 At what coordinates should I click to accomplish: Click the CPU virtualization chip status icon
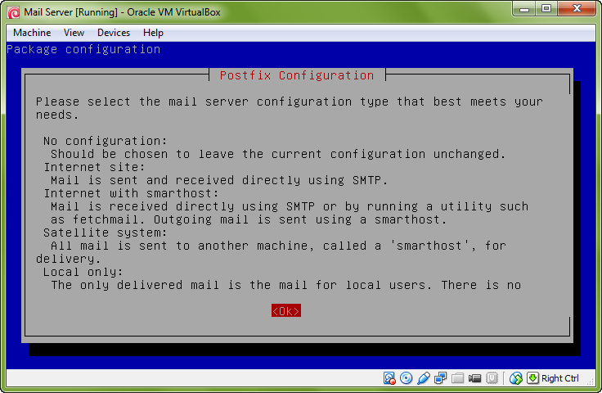tap(492, 378)
